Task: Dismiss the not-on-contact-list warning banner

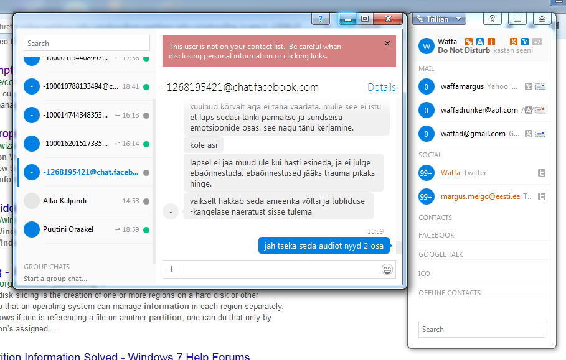Action: tap(387, 44)
